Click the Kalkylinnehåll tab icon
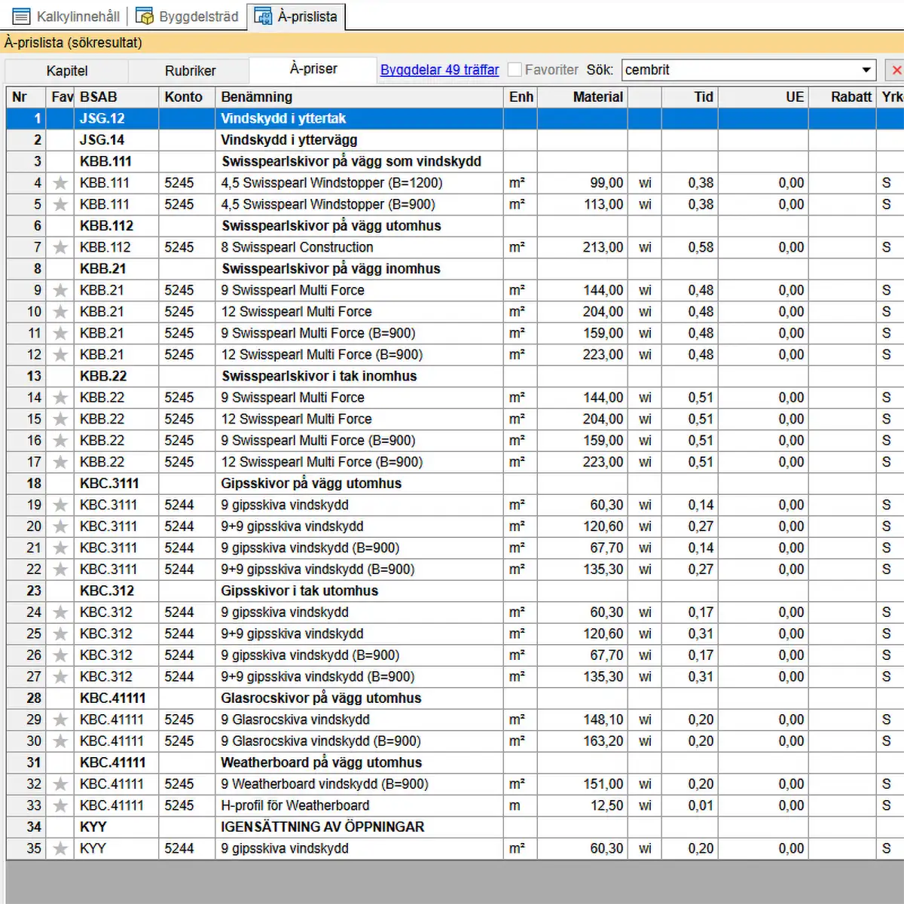The image size is (904, 904). (22, 17)
